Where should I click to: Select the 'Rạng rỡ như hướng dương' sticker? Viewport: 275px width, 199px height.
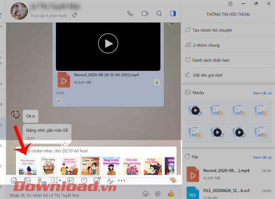pos(111,166)
